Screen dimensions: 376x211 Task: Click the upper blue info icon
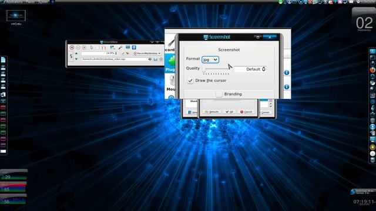[287, 73]
